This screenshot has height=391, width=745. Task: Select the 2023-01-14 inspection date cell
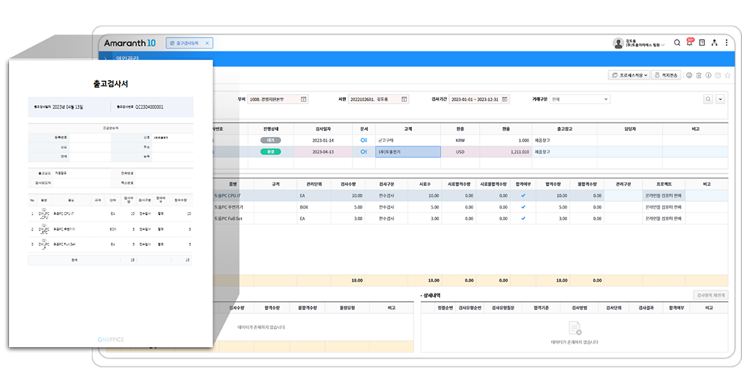tap(323, 141)
